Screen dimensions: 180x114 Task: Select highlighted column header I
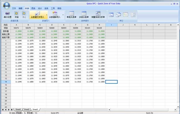point(111,25)
